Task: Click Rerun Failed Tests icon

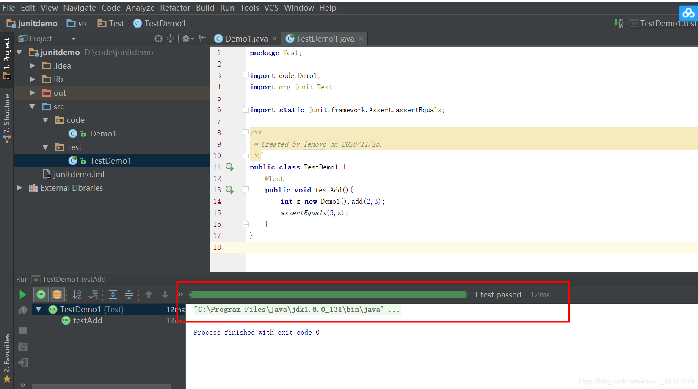Action: tap(23, 310)
